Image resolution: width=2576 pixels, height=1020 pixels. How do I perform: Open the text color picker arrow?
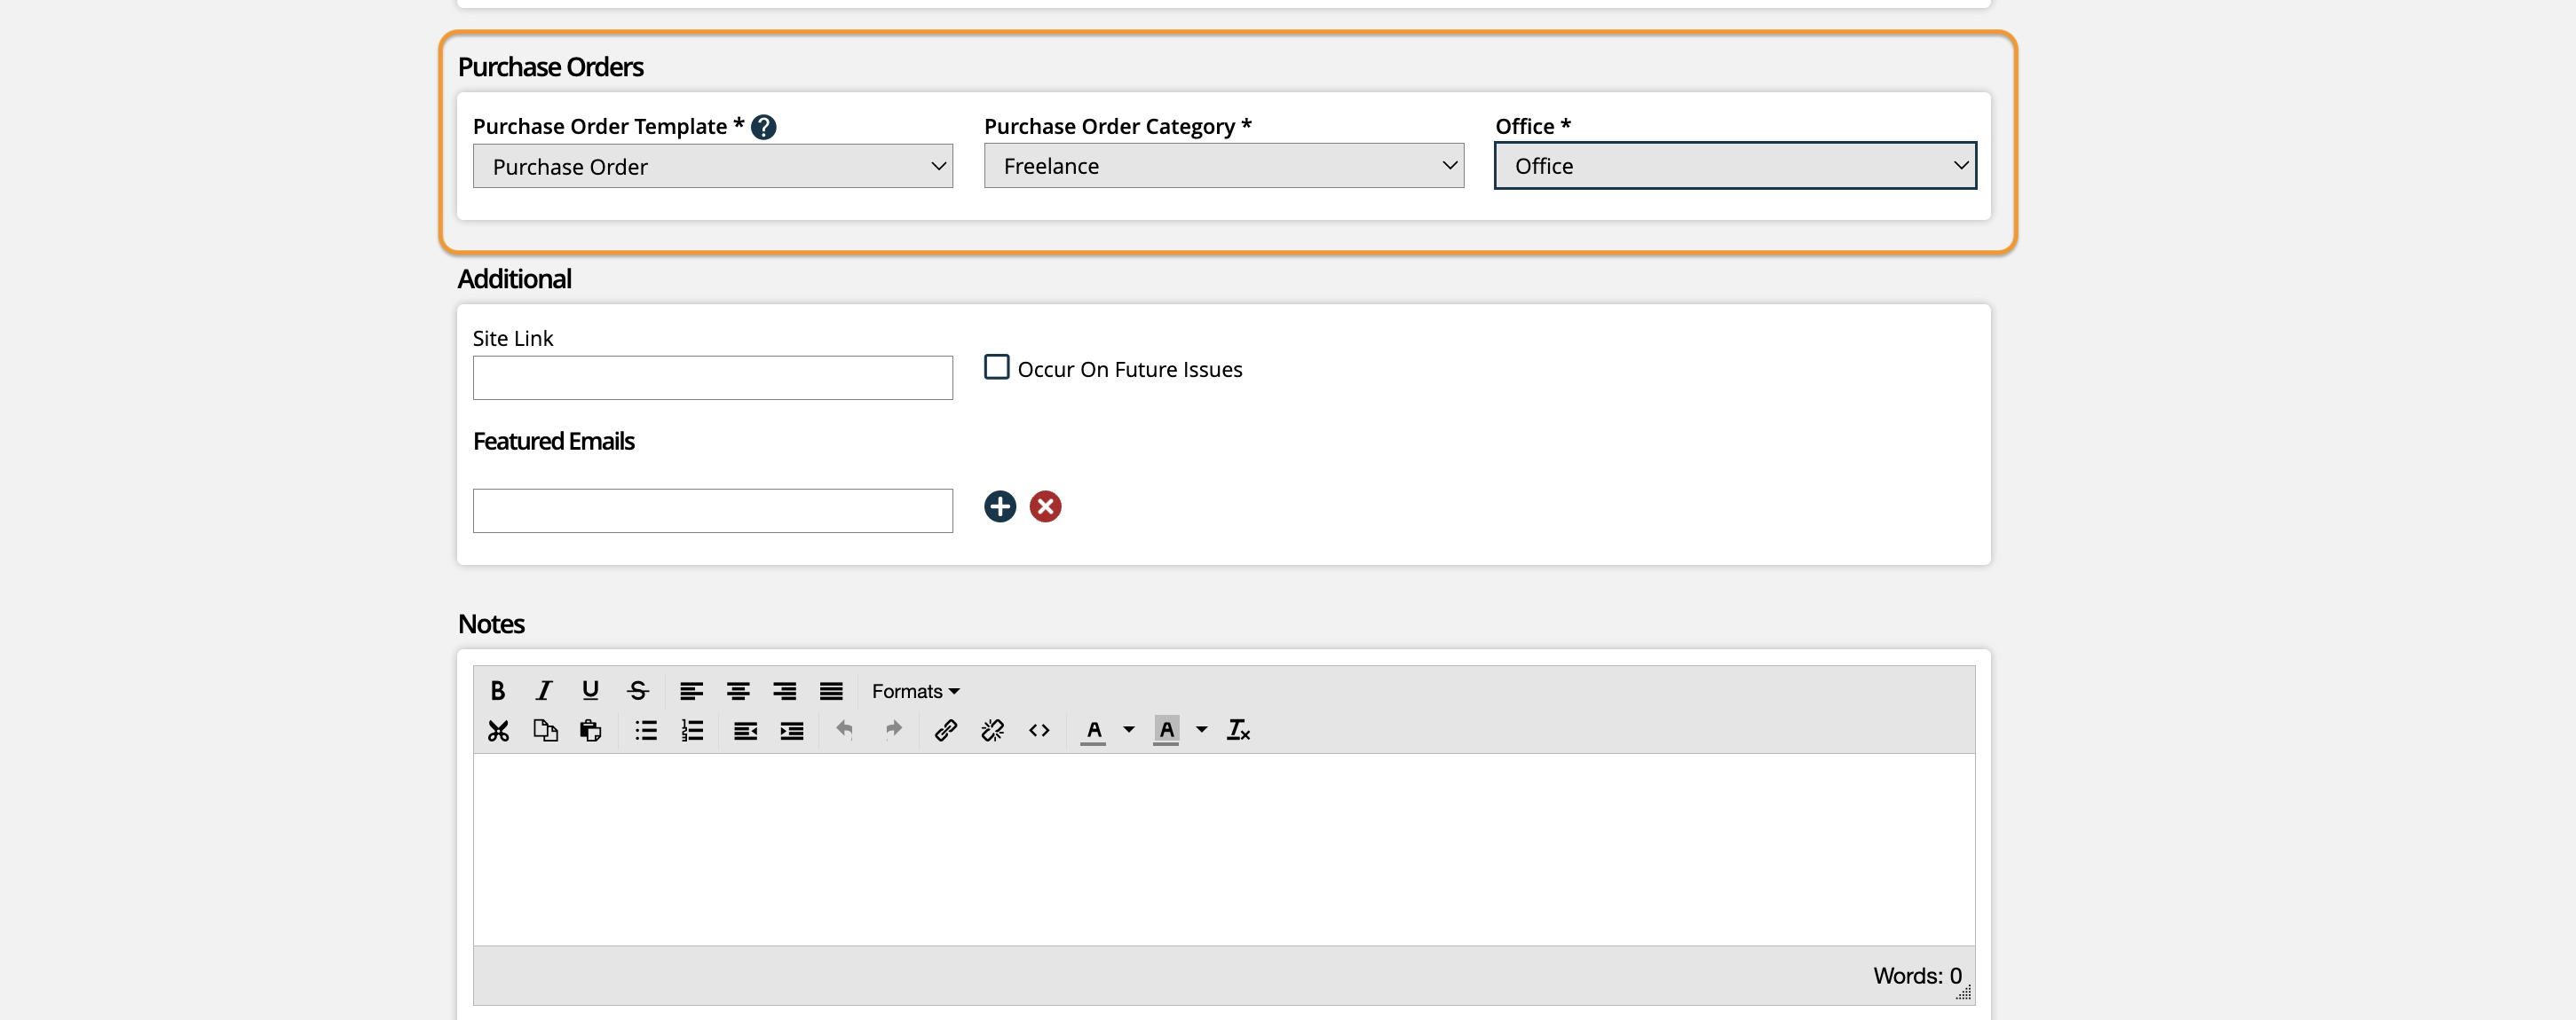pos(1129,730)
